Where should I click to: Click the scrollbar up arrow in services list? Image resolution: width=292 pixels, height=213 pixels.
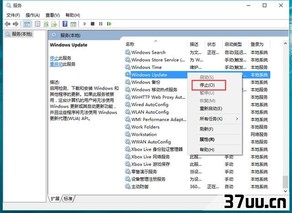pos(285,44)
